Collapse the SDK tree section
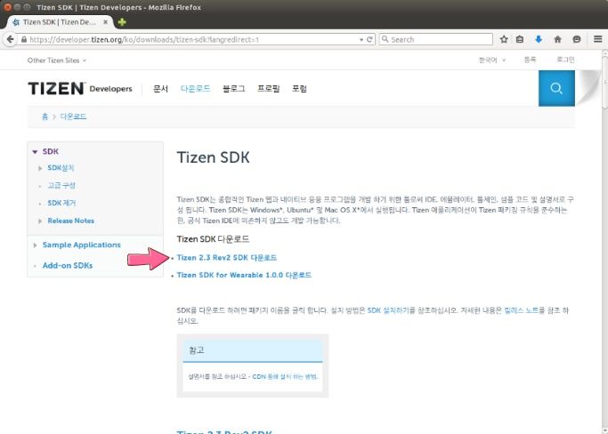 tap(35, 151)
